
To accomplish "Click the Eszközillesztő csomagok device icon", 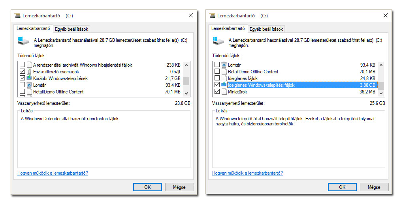I will coord(29,72).
